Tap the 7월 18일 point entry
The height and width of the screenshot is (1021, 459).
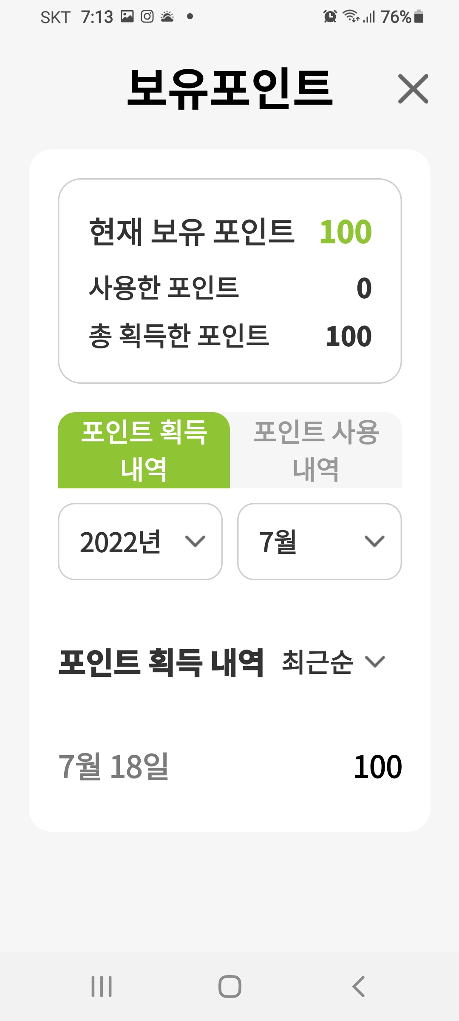[230, 767]
